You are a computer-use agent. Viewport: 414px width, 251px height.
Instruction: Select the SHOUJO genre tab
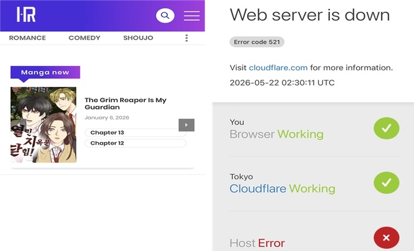pos(138,38)
